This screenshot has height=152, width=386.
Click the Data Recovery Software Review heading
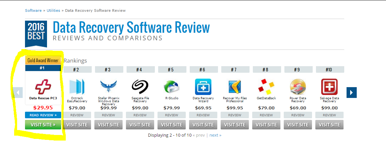click(x=131, y=27)
